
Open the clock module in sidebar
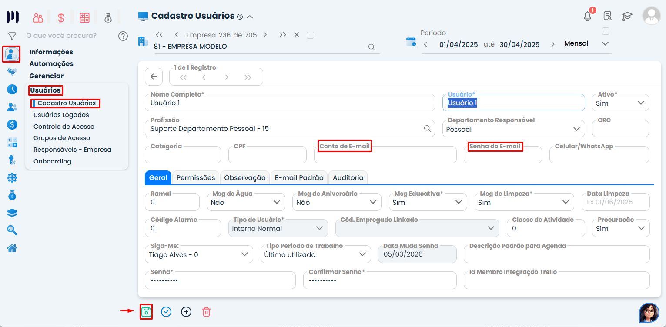(12, 90)
